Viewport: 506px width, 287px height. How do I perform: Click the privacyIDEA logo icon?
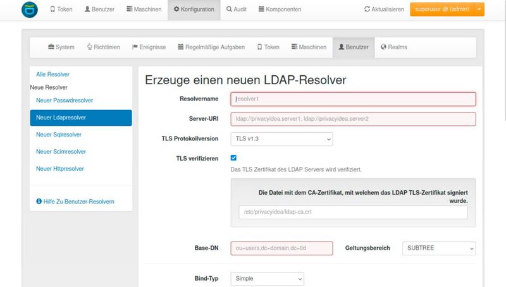pos(29,9)
